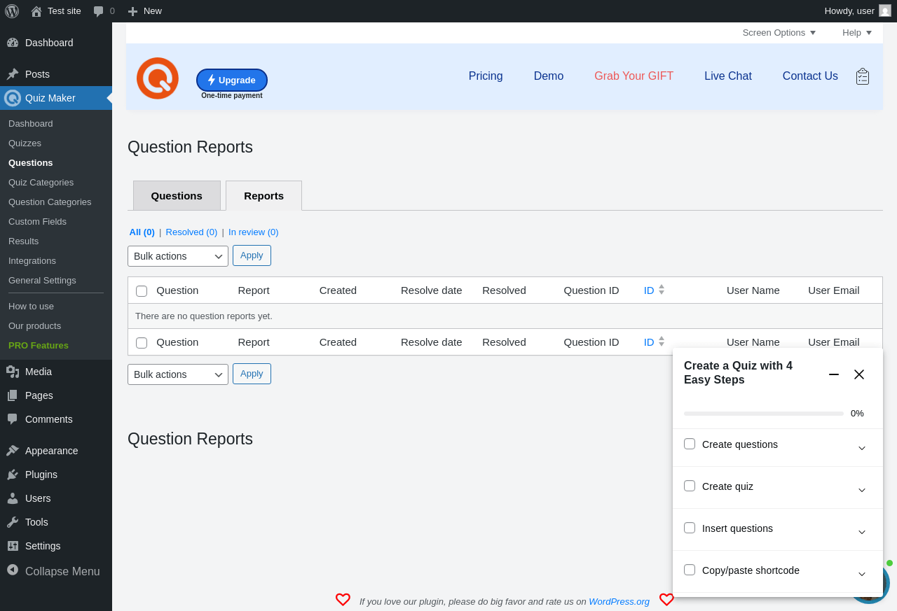Click the quiz setup progress bar

[x=764, y=414]
